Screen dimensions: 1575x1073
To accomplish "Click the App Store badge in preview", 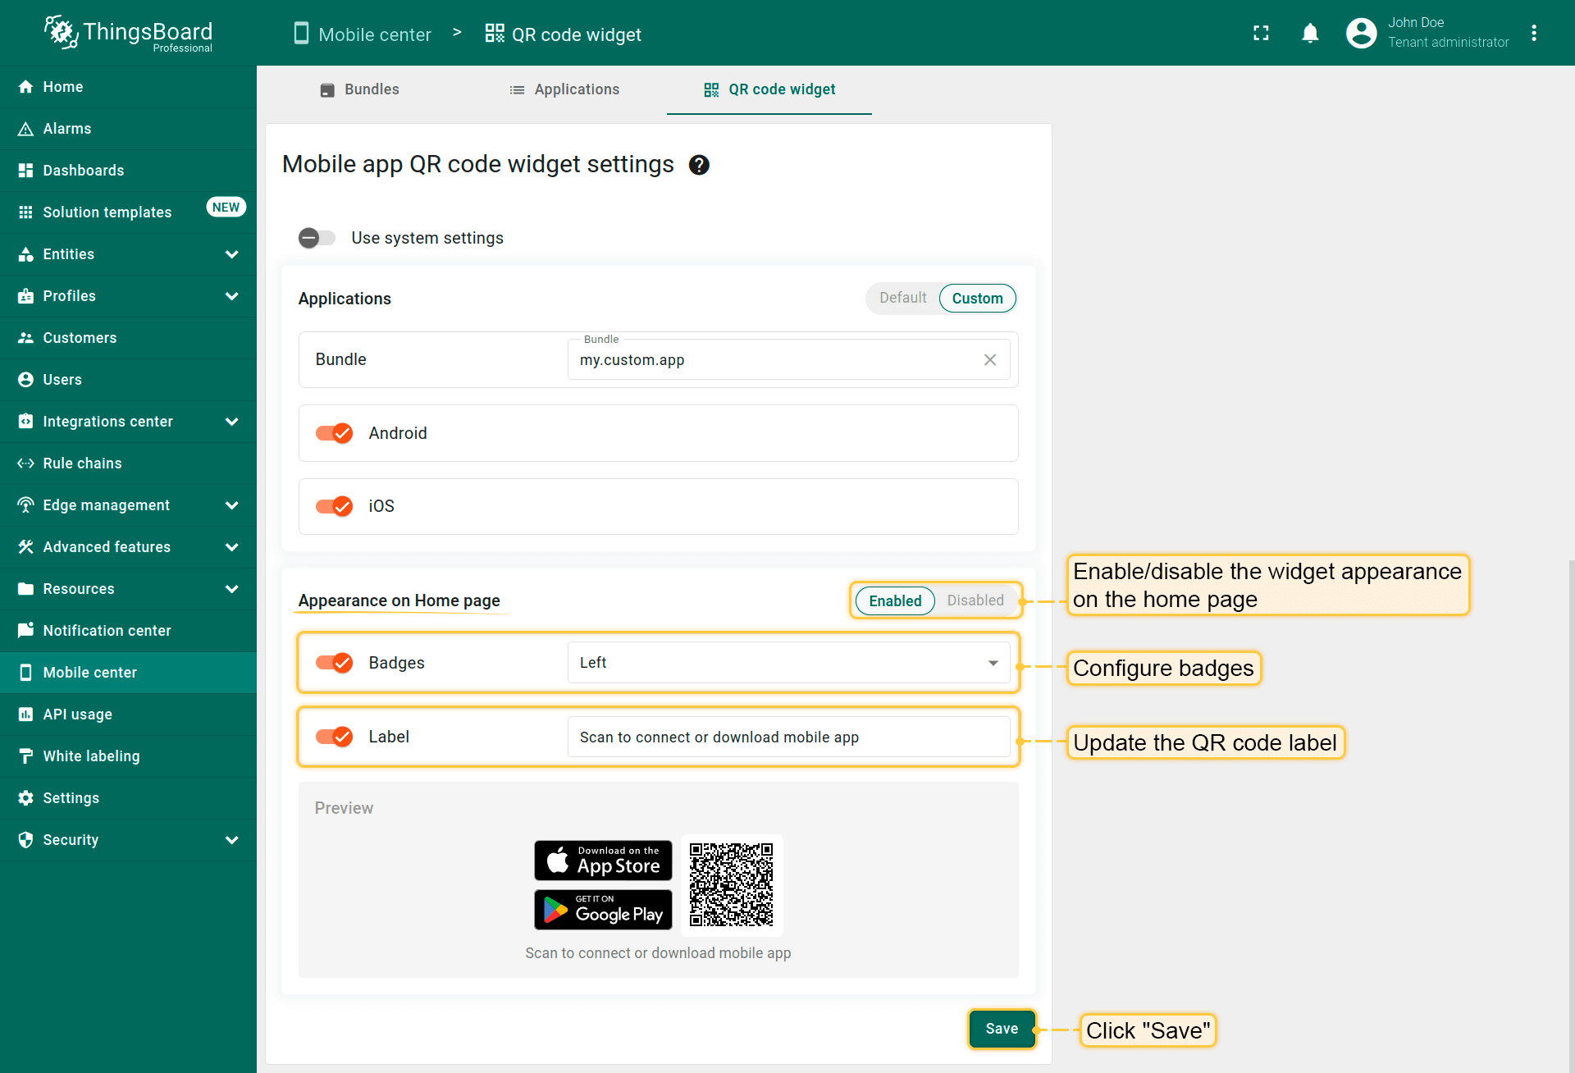I will click(x=603, y=861).
